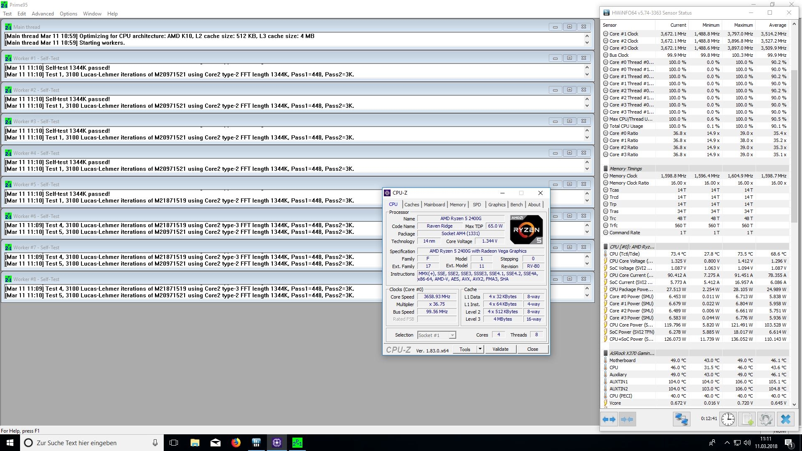Viewport: 802px width, 451px height.
Task: Expand HWiNFO sensor panel arrows button
Action: [x=609, y=419]
